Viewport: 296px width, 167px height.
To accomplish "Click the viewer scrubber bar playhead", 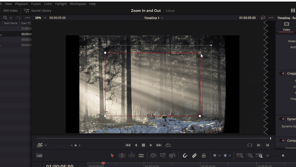I will (x=270, y=139).
